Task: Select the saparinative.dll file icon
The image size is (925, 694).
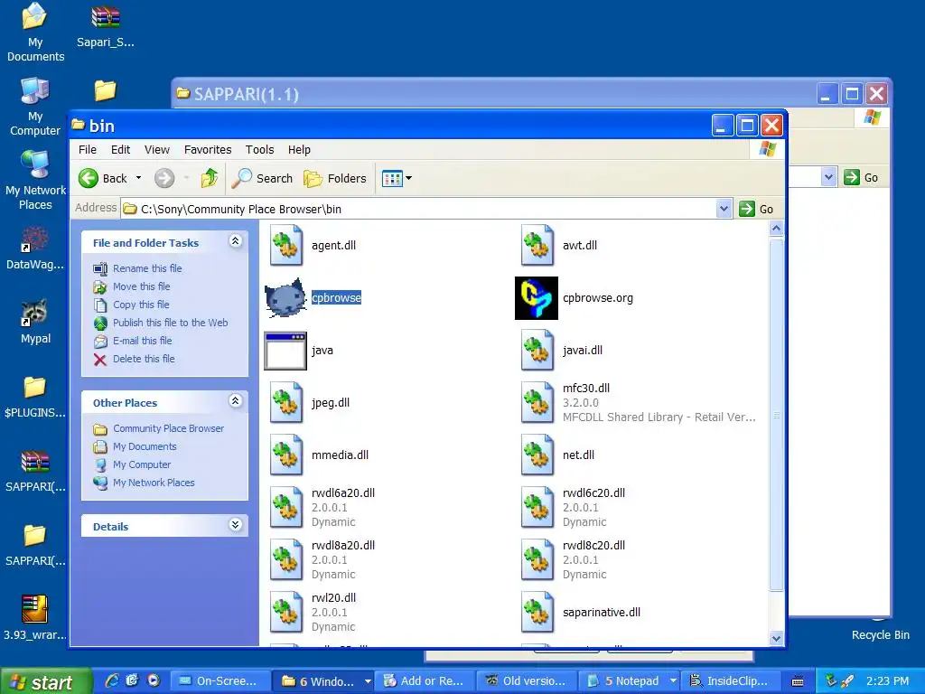Action: pos(537,613)
